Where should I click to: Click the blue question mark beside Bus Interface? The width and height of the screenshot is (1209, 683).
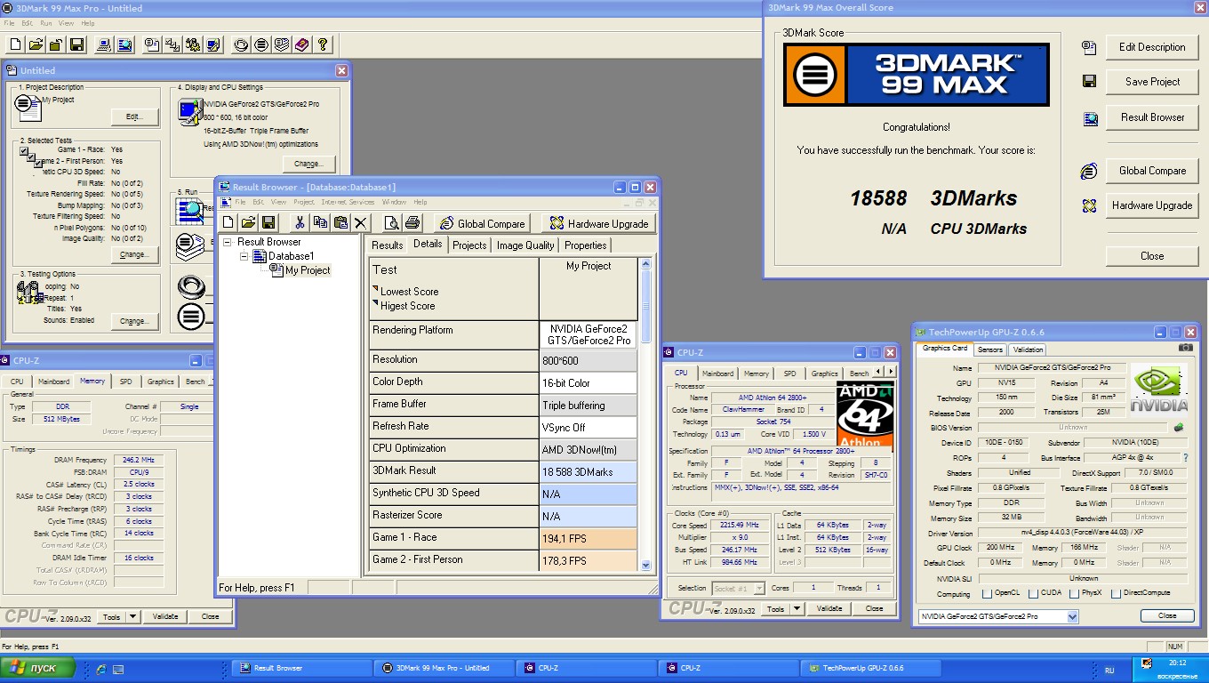[1185, 458]
